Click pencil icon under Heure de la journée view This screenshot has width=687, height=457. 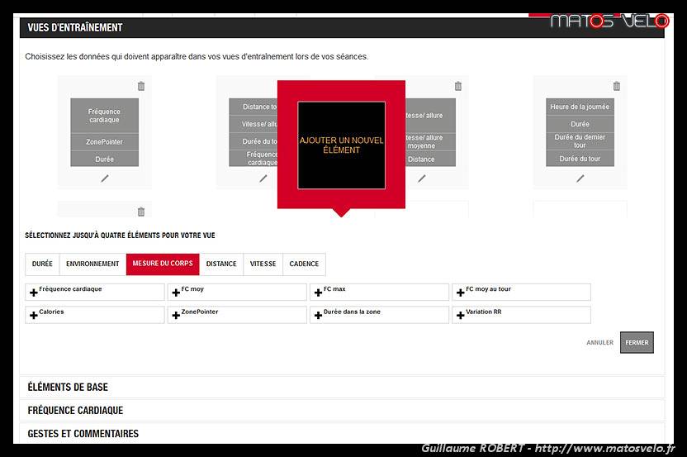pyautogui.click(x=580, y=178)
